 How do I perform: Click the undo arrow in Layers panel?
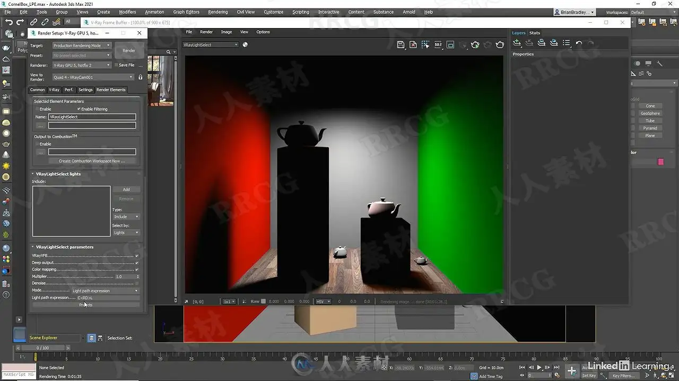pyautogui.click(x=579, y=43)
